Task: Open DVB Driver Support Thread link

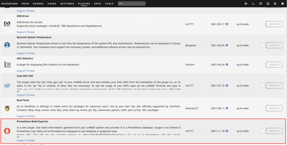Action: (26, 32)
